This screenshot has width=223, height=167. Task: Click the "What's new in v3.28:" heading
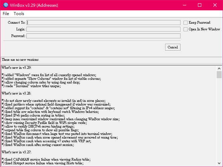tap(16, 94)
